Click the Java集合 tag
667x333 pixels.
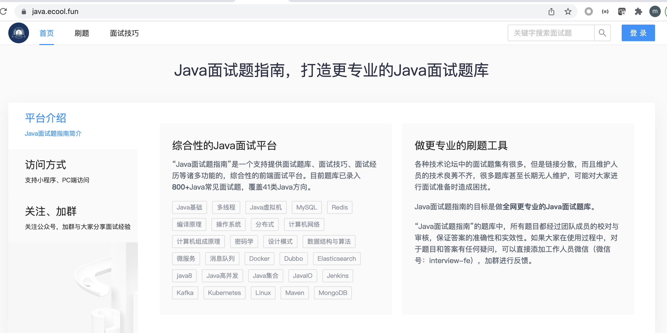coord(266,276)
